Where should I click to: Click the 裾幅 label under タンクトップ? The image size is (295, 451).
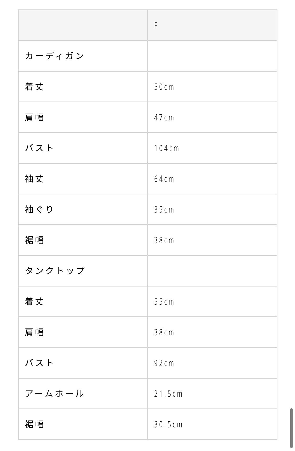click(x=34, y=425)
